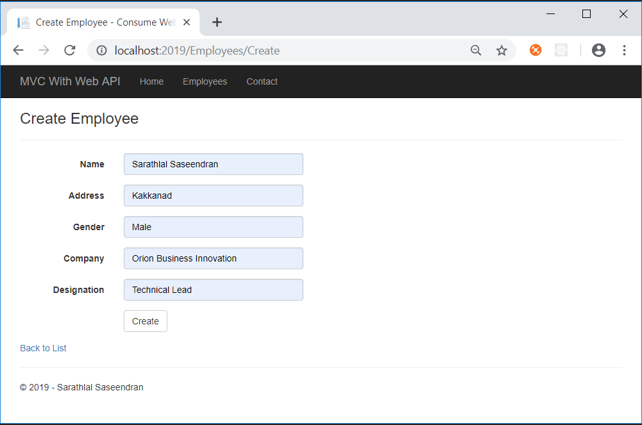Click the orange extension icon
642x425 pixels.
pyautogui.click(x=536, y=50)
